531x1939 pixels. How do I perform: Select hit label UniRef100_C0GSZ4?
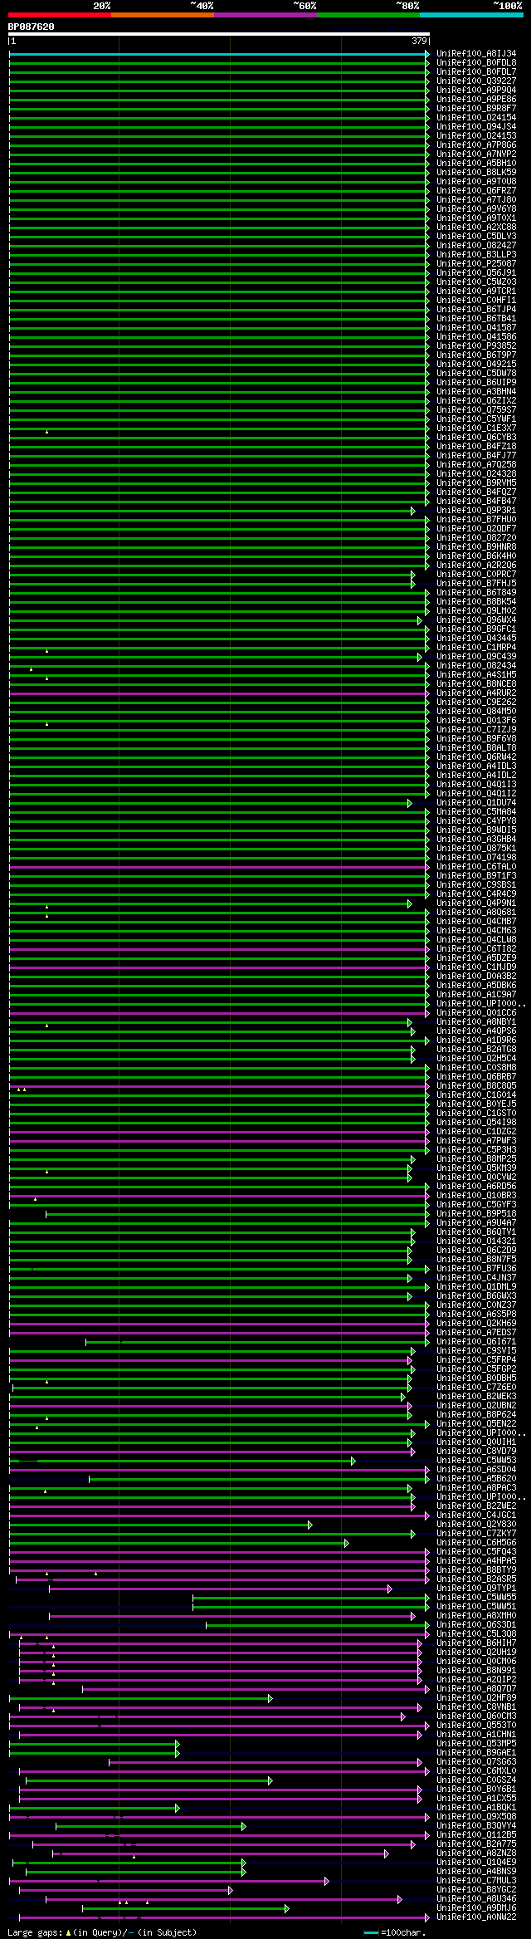click(476, 1780)
